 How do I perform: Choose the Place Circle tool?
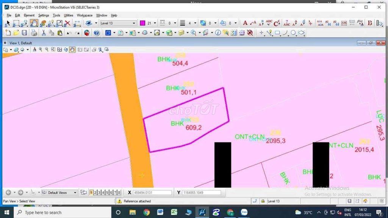click(293, 33)
